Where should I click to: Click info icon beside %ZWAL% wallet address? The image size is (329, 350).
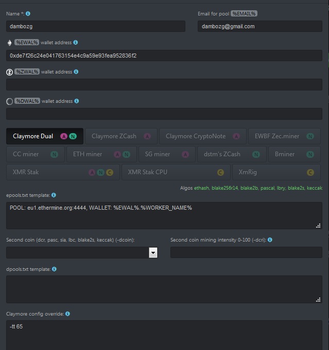click(76, 71)
